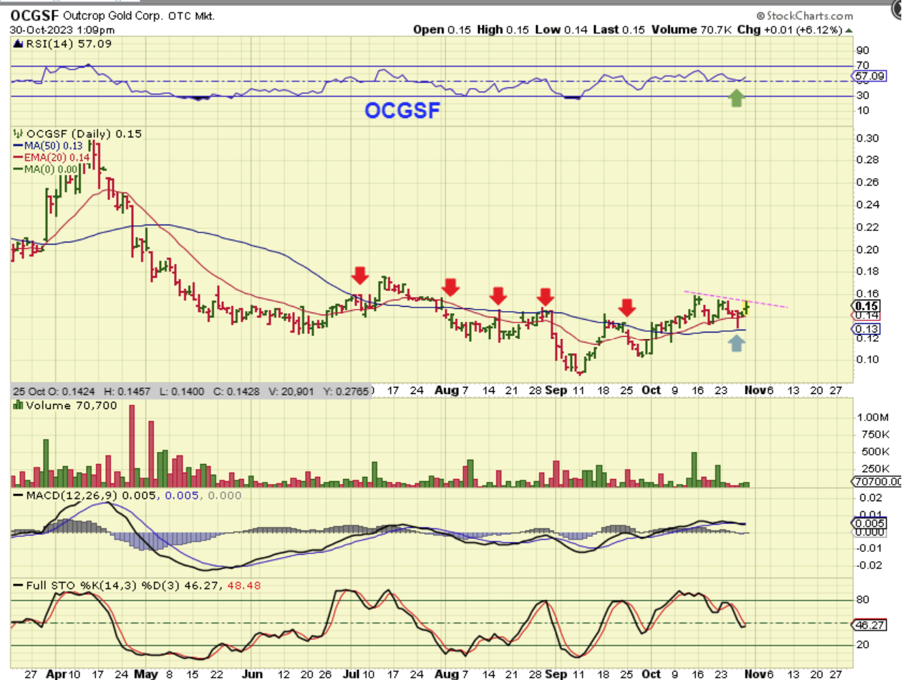902x680 pixels.
Task: Click the black line icon beside MACD(12,26,9)
Action: pyautogui.click(x=17, y=495)
